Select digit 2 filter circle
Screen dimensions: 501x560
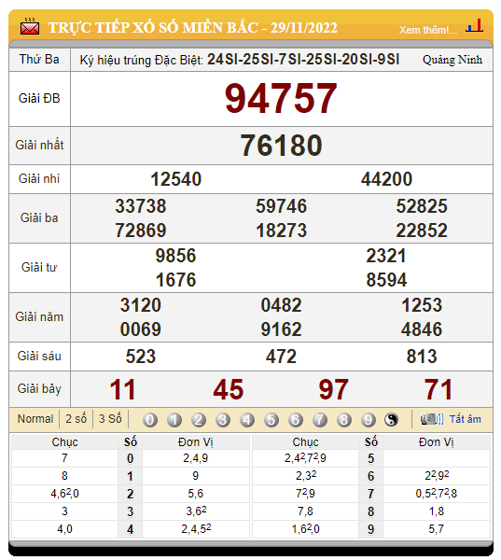tap(199, 420)
